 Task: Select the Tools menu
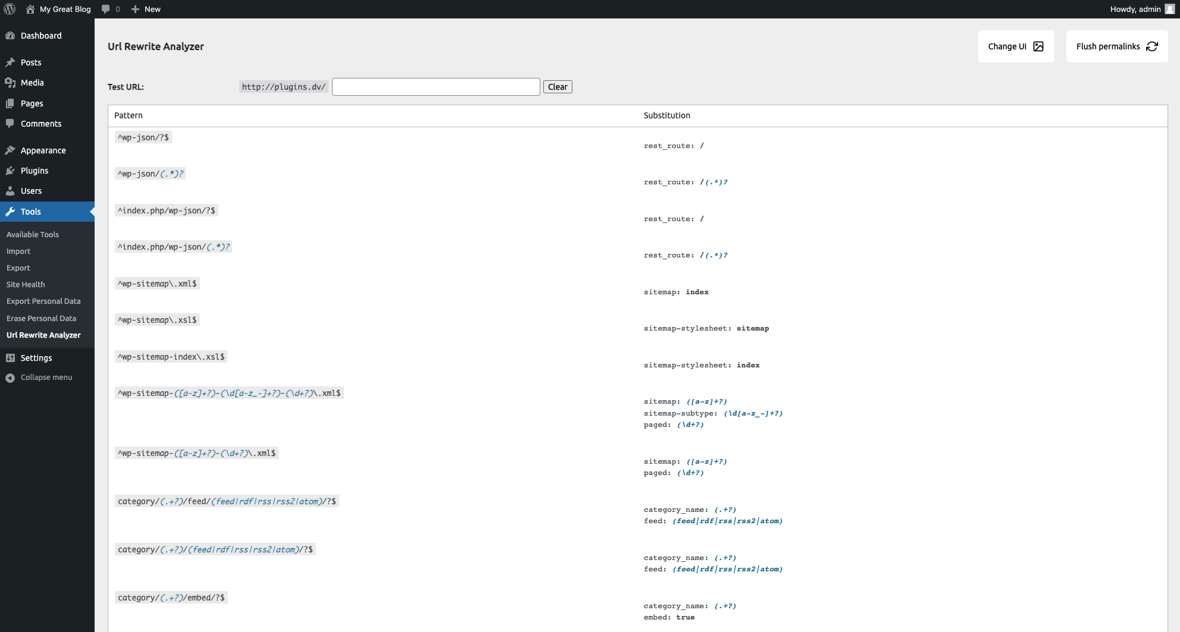click(x=47, y=212)
